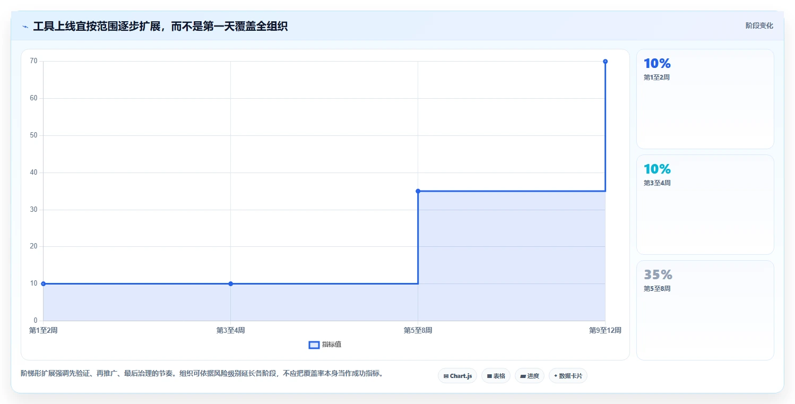Select the 70 data point at 第9至12周
This screenshot has height=404, width=795.
[x=605, y=62]
